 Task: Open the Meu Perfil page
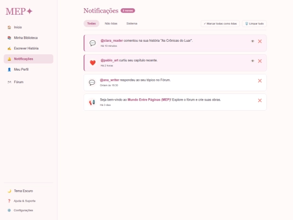[x=28, y=70]
